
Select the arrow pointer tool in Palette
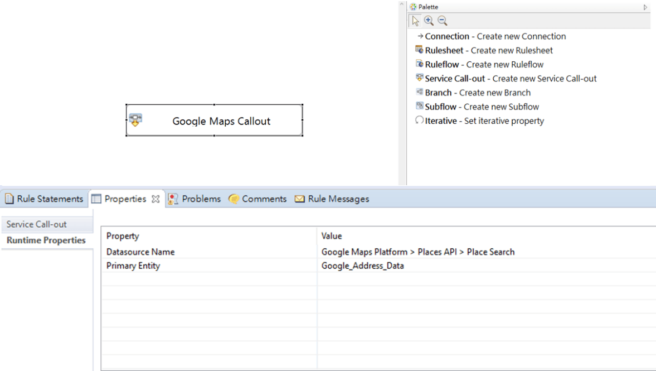point(415,21)
